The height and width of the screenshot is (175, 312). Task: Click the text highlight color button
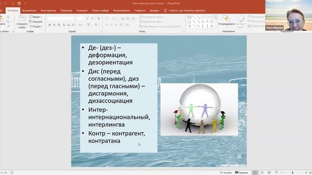[x=89, y=25]
